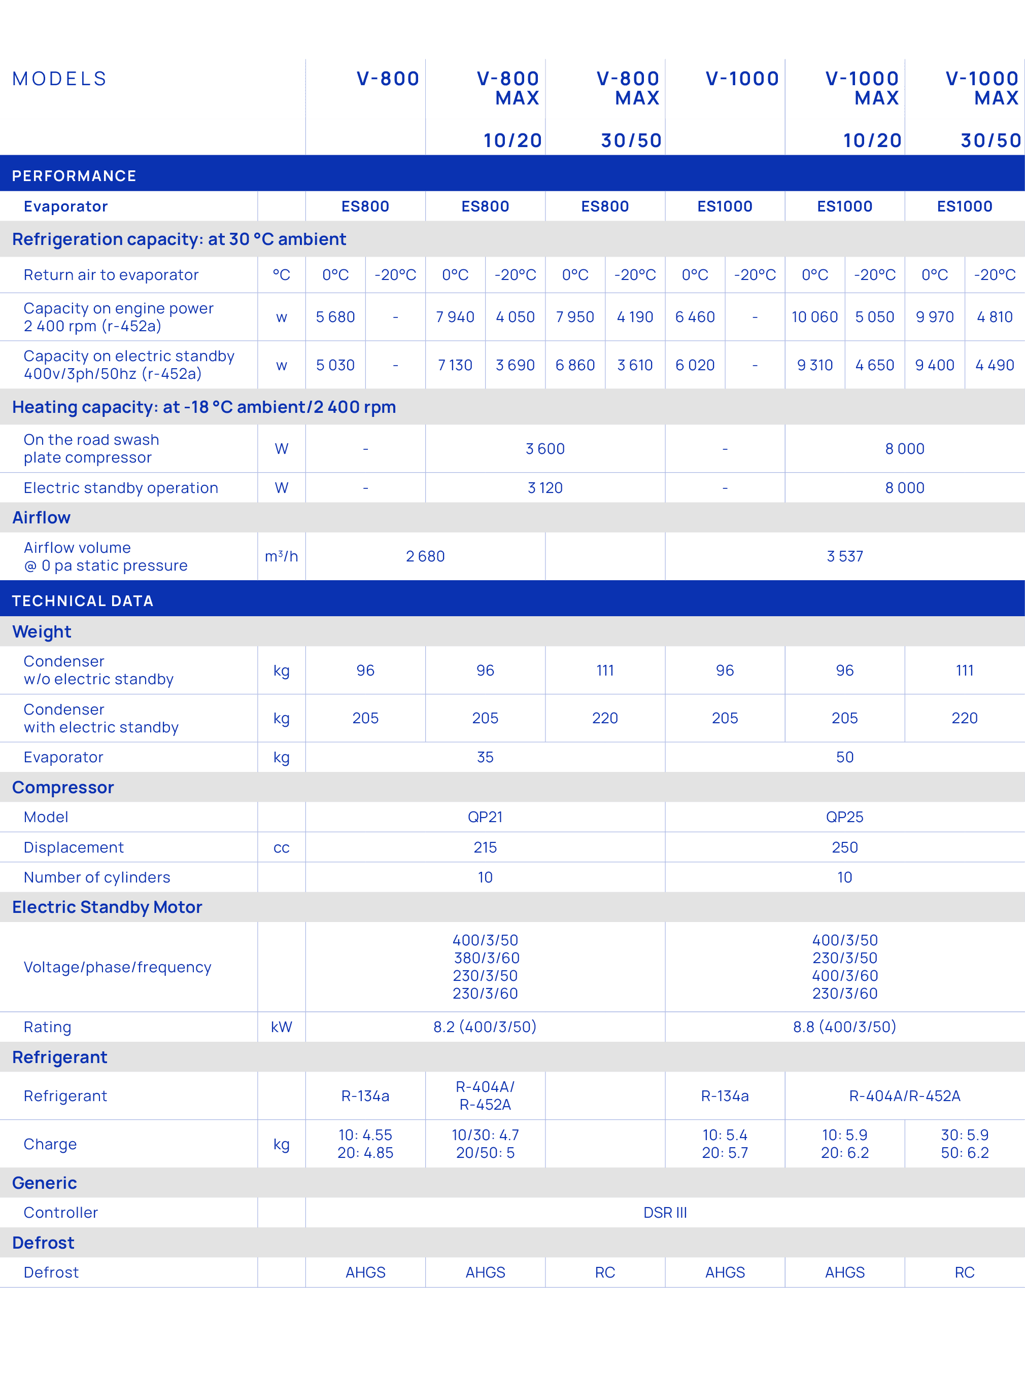Image resolution: width=1025 pixels, height=1379 pixels.
Task: Select engine power capacity value 4 050
Action: [515, 317]
